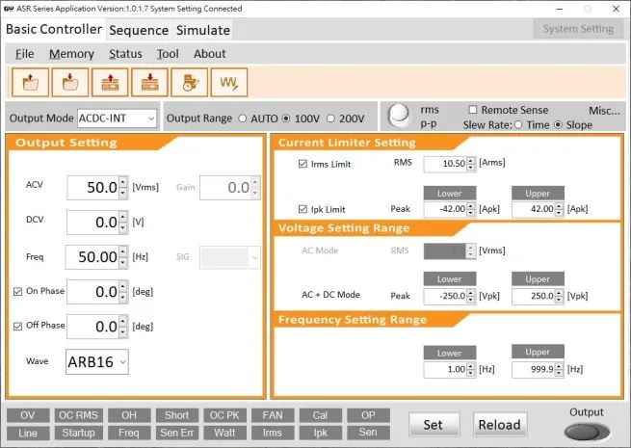Uncheck the Ipk Limit checkbox
This screenshot has height=448, width=631.
pos(302,209)
